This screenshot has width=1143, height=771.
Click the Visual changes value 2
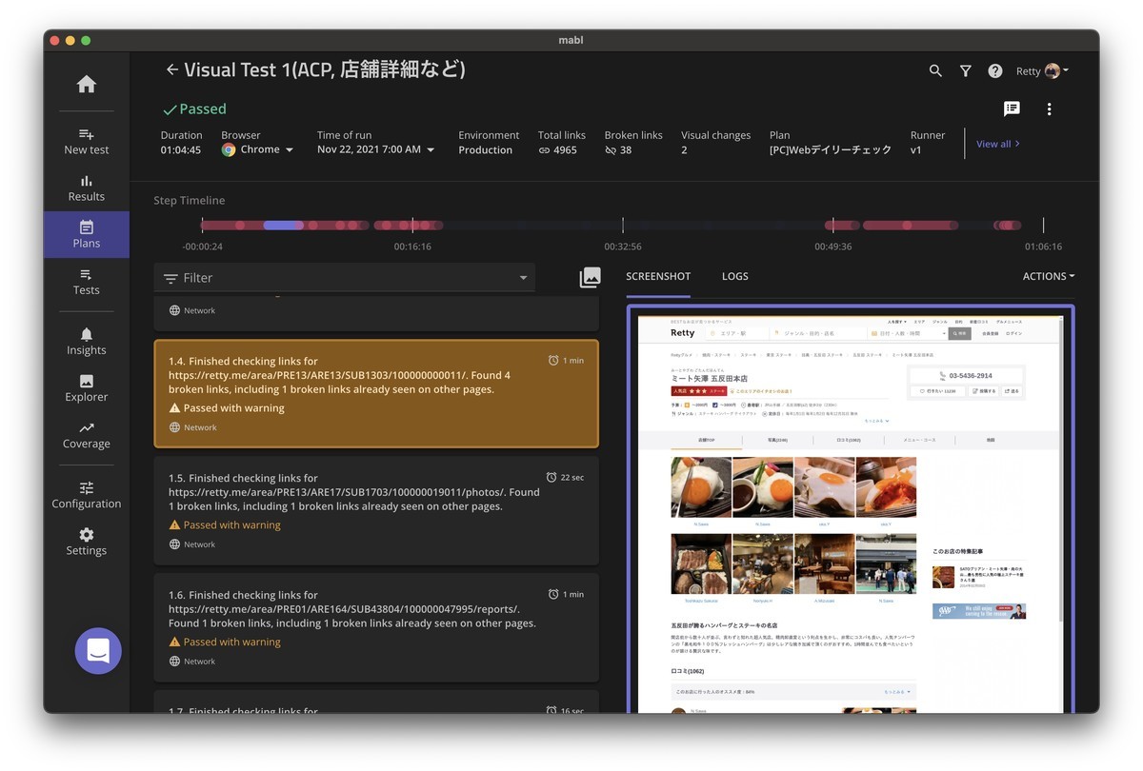[684, 150]
